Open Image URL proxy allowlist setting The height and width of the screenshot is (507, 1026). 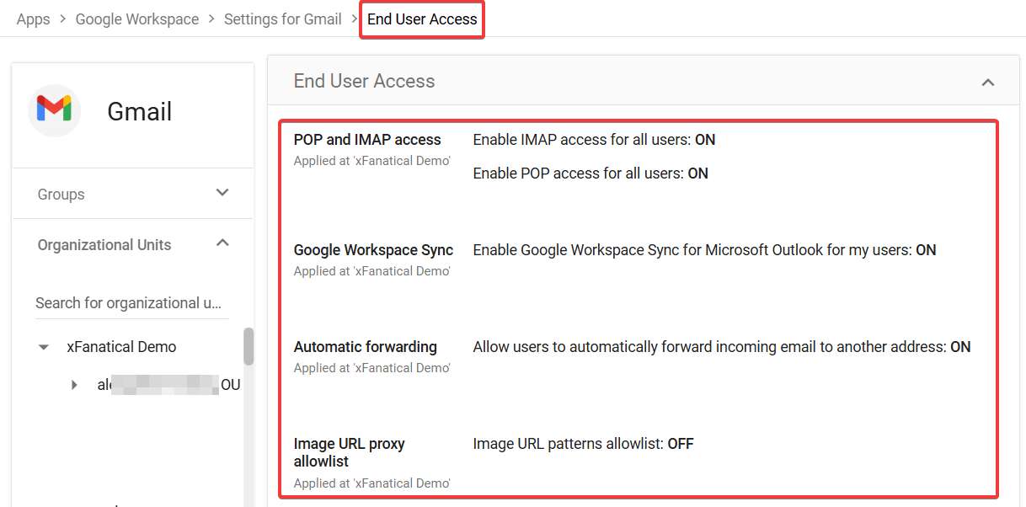[349, 452]
